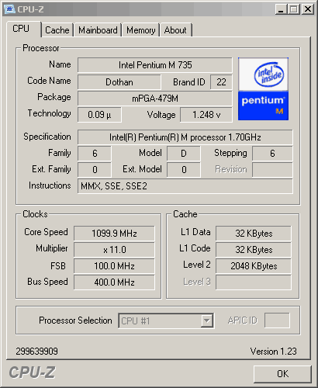The height and width of the screenshot is (388, 318).
Task: Click the Voltage label
Action: (161, 115)
